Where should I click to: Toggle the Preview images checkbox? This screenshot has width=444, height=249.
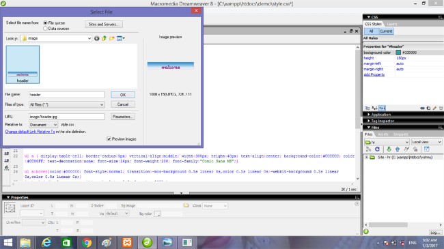point(109,139)
